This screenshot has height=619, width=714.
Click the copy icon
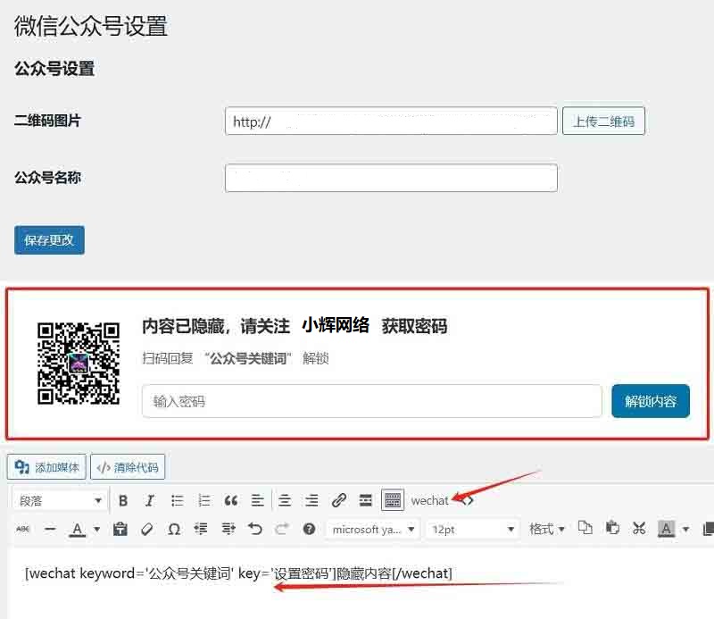585,528
